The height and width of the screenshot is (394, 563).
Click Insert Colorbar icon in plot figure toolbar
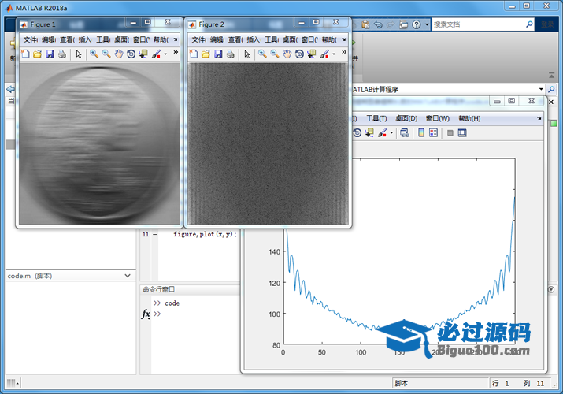421,132
